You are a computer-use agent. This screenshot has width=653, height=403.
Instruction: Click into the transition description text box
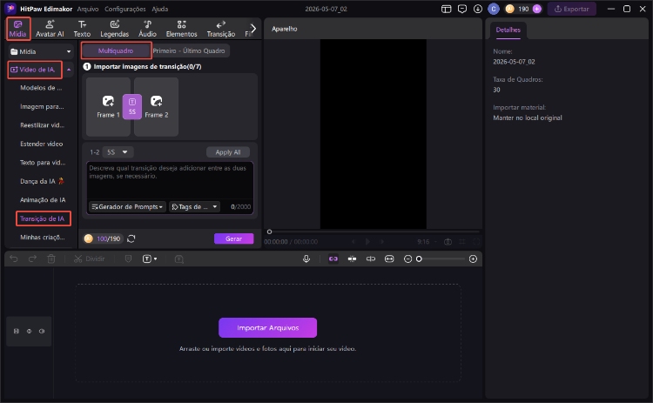170,180
